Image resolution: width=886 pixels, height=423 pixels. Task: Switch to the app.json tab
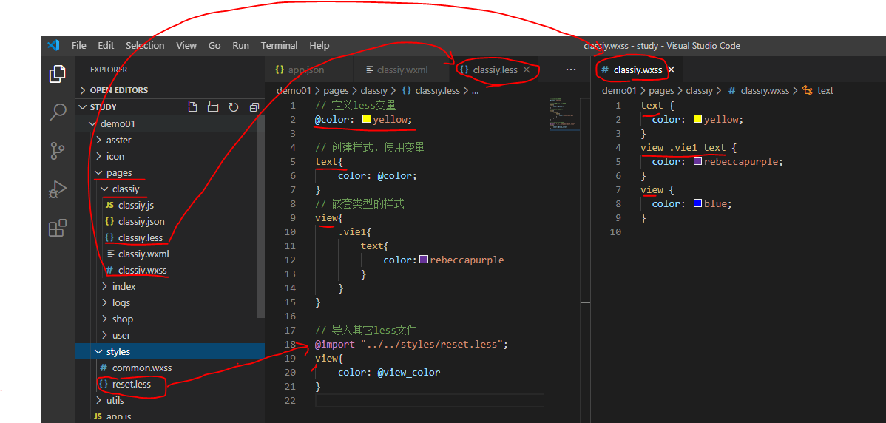[308, 70]
